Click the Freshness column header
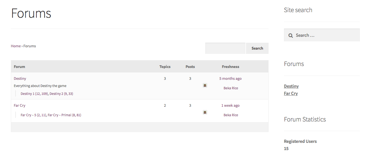The width and height of the screenshot is (366, 155). tap(230, 67)
